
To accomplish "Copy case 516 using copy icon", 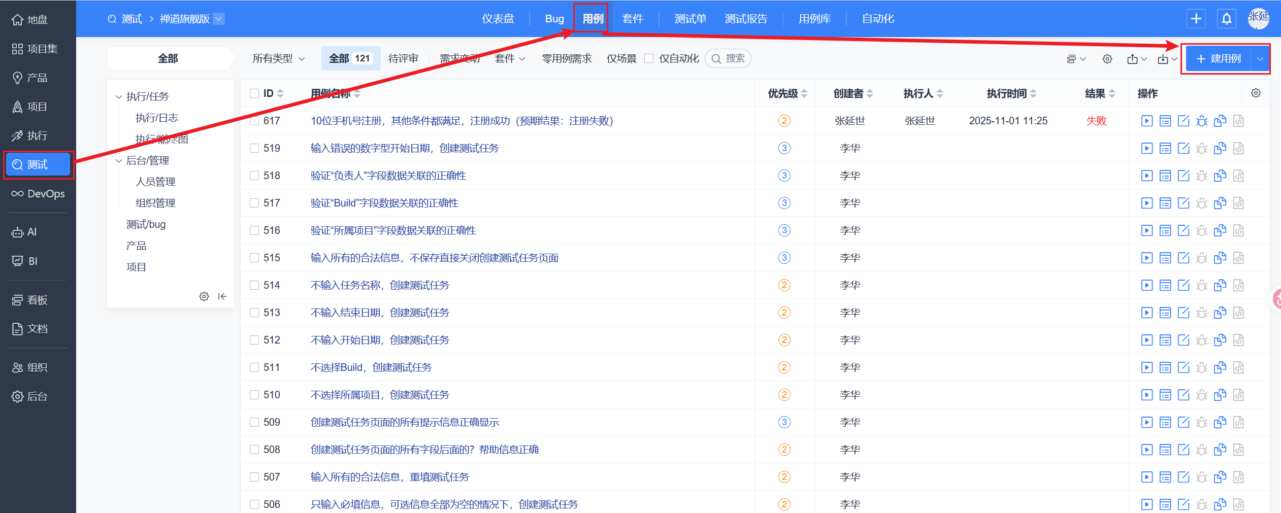I will pyautogui.click(x=1220, y=230).
